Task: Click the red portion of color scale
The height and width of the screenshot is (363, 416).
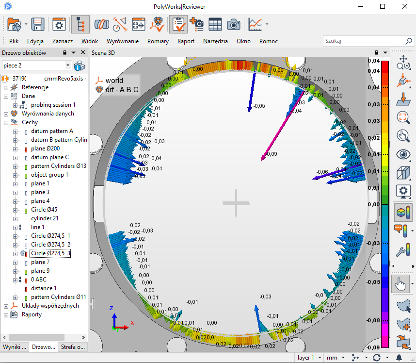Action: pyautogui.click(x=384, y=66)
